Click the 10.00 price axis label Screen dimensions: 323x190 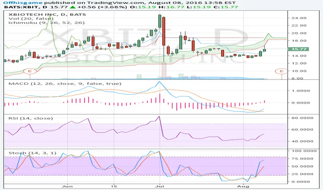tap(299, 71)
